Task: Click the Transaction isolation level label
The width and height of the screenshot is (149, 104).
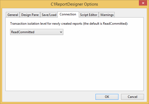Action: coord(69,24)
